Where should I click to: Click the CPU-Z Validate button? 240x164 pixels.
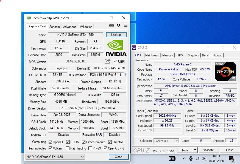click(x=208, y=150)
